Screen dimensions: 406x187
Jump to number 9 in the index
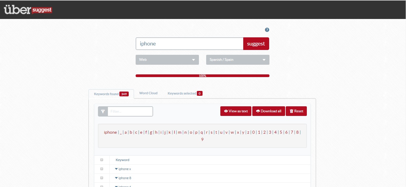[202, 139]
